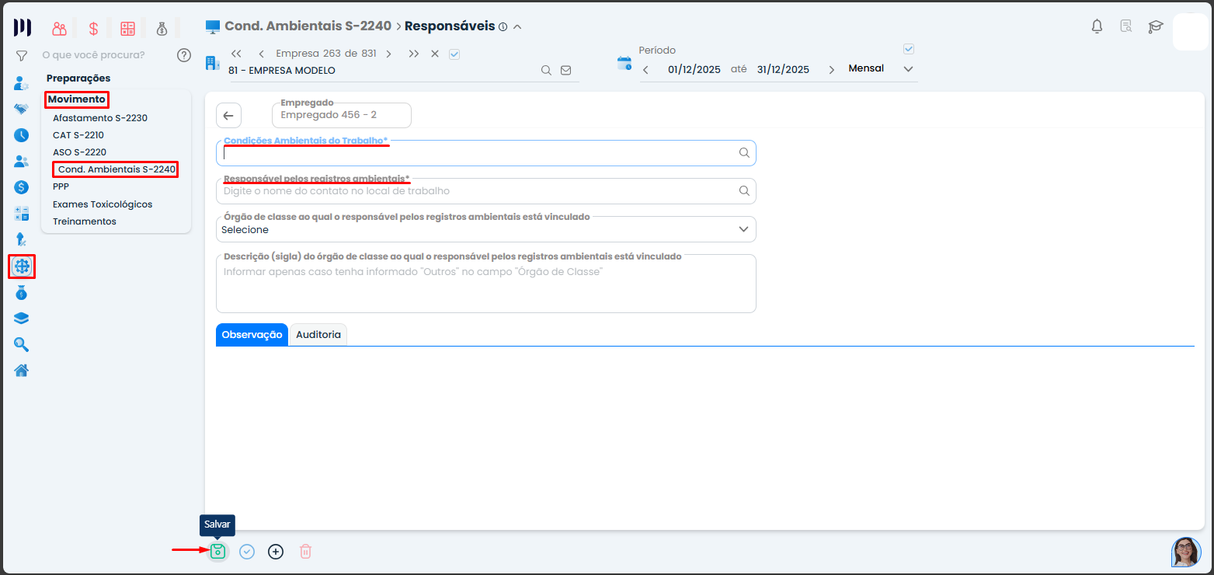This screenshot has height=575, width=1214.
Task: Click the calendar icon beside Período
Action: (624, 64)
